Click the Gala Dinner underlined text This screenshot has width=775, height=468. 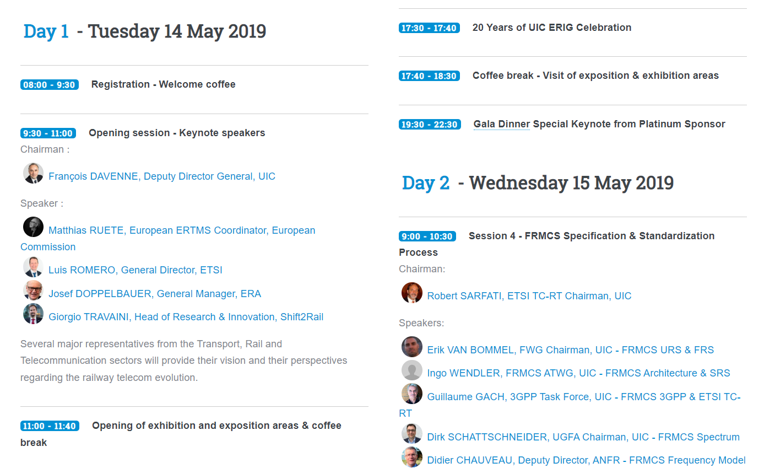pyautogui.click(x=502, y=124)
